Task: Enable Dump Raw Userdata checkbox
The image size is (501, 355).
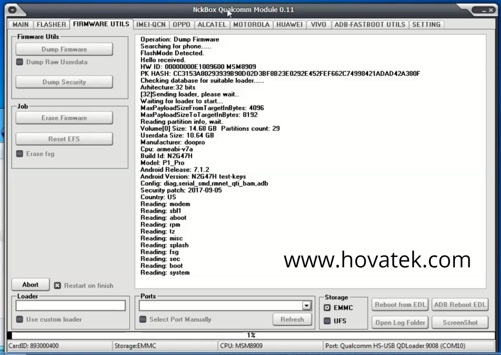Action: click(x=19, y=62)
